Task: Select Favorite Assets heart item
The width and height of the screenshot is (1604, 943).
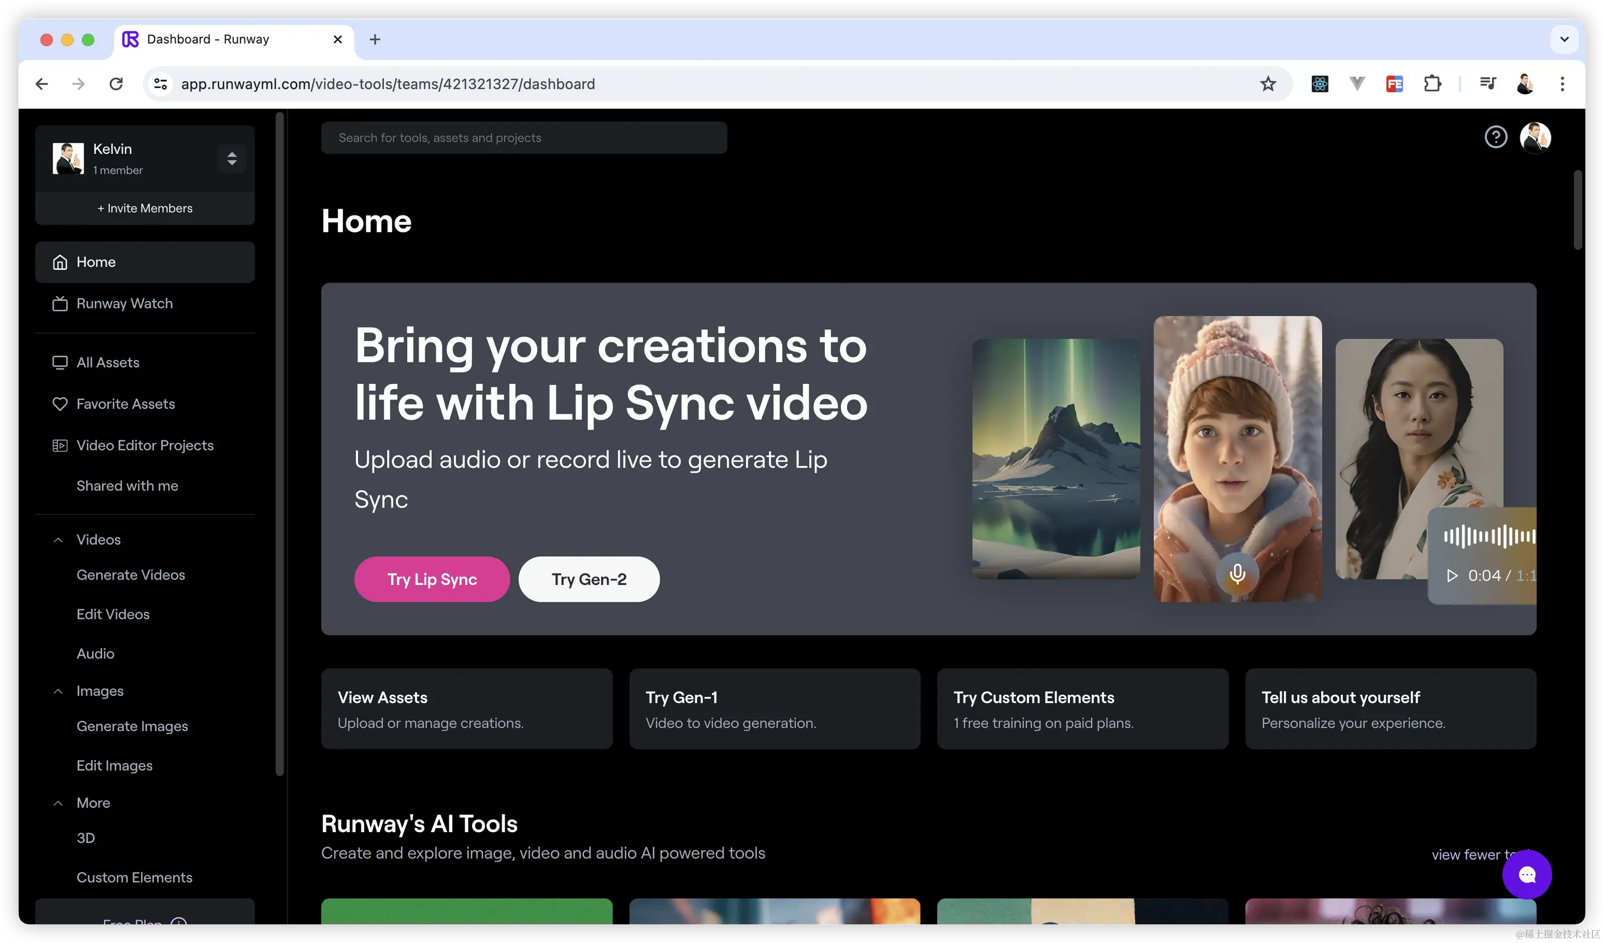Action: [x=125, y=404]
